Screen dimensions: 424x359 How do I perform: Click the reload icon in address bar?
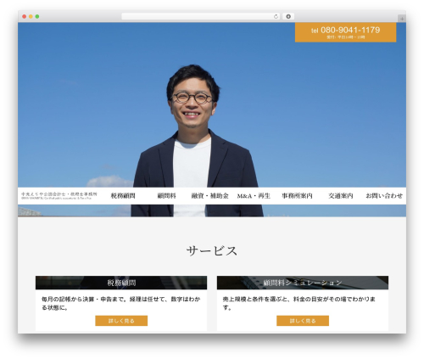click(276, 17)
